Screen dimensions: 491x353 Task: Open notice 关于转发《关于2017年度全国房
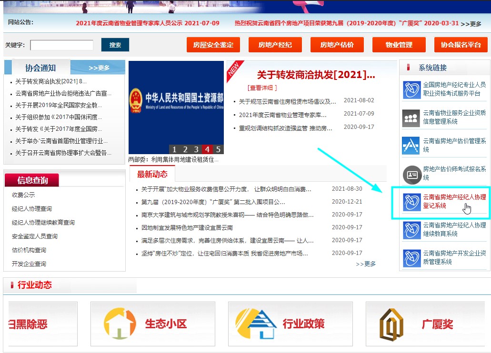[59, 129]
